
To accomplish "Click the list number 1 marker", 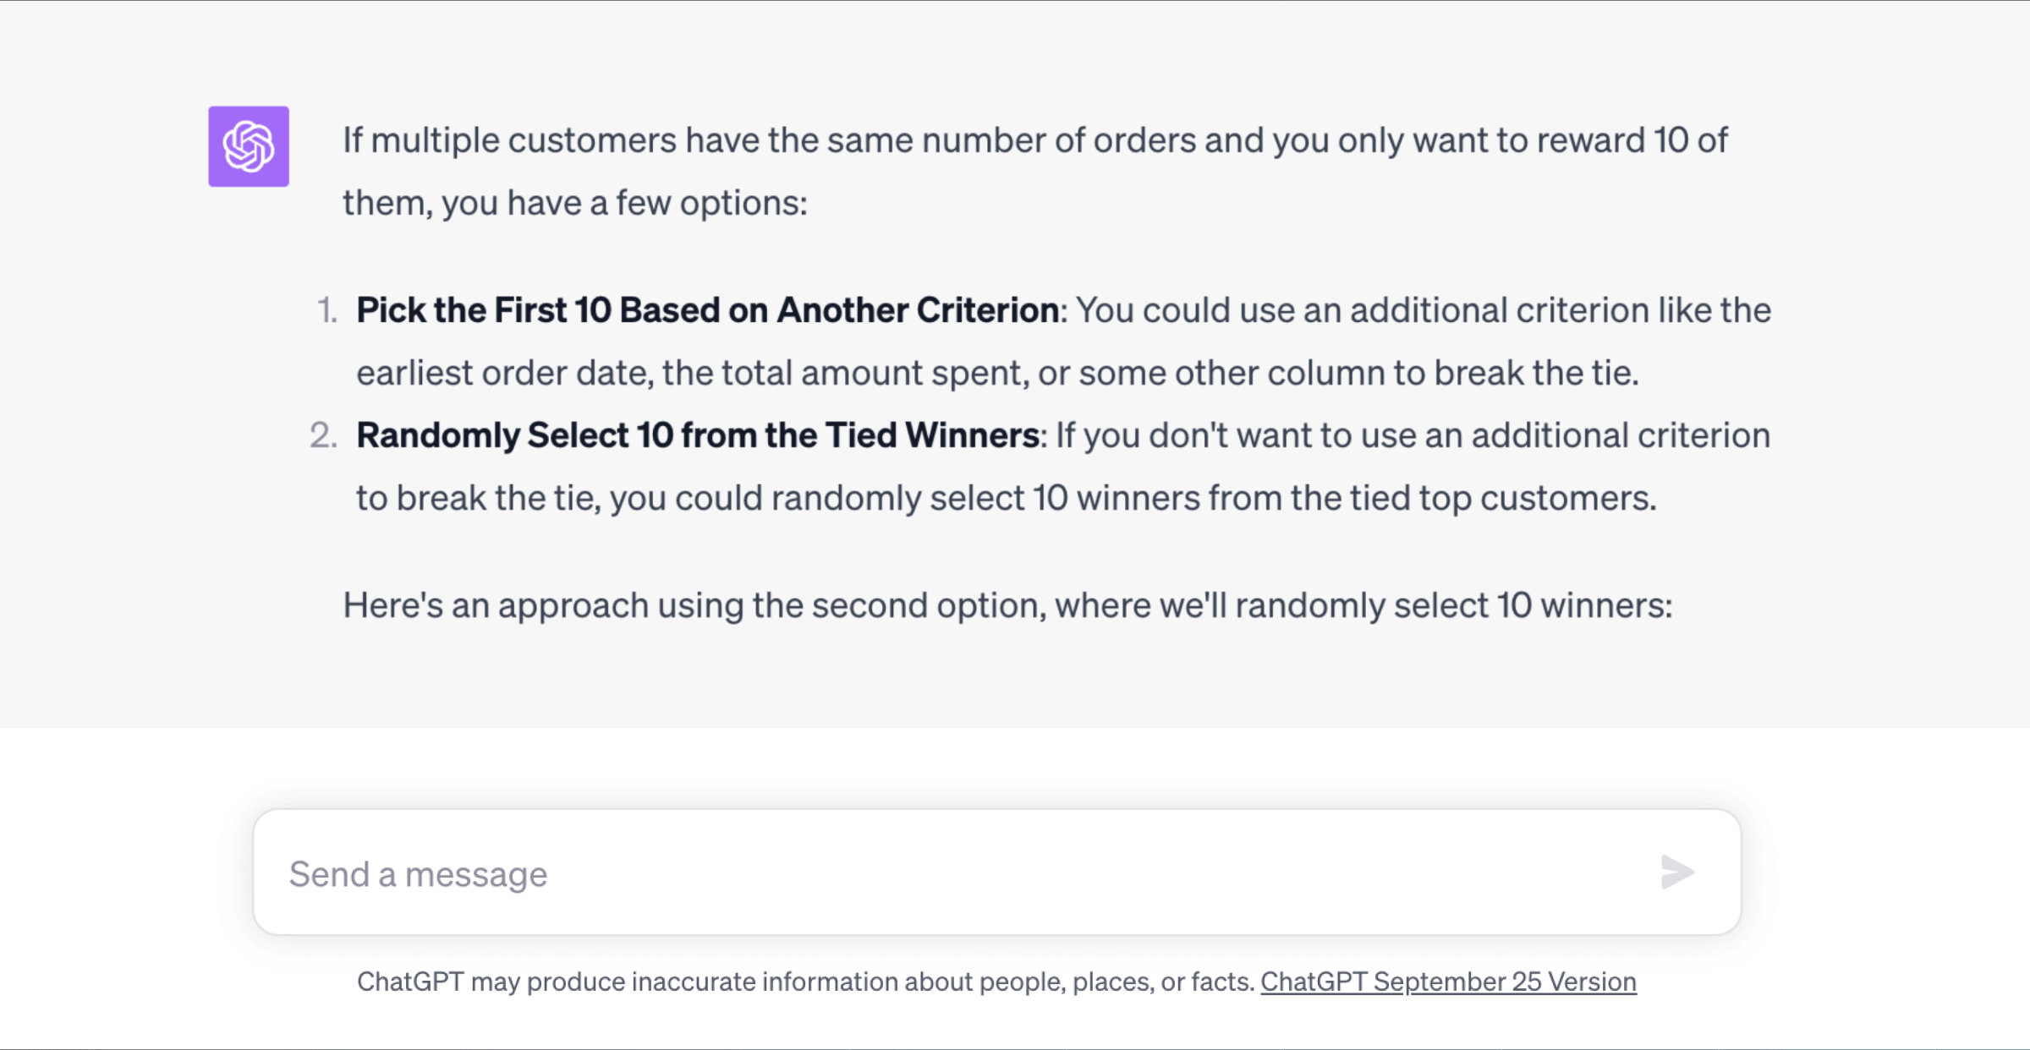I will coord(327,311).
